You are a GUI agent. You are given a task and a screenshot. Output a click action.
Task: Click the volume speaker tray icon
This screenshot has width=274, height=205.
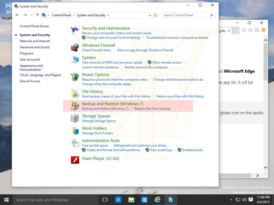click(x=244, y=200)
